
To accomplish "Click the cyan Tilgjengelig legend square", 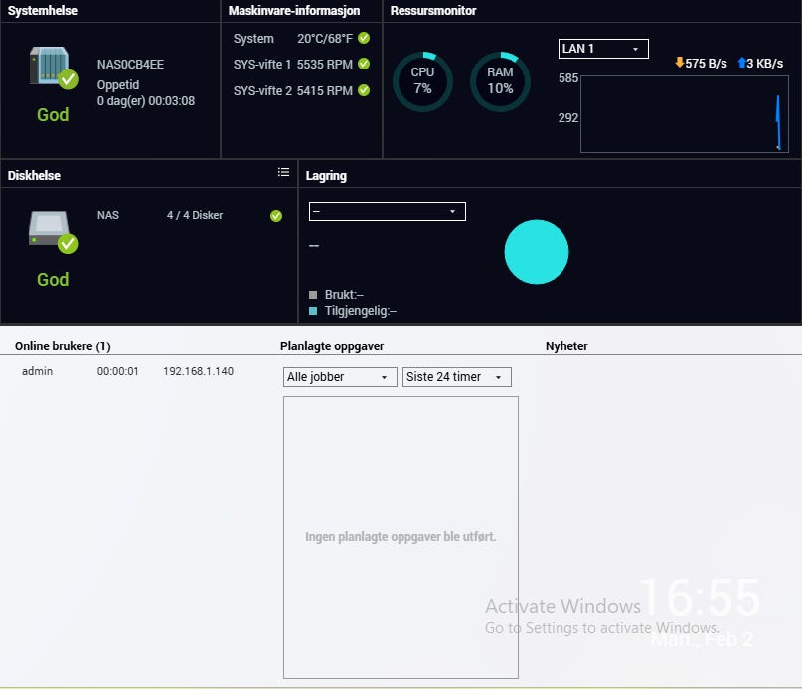I will (x=313, y=311).
